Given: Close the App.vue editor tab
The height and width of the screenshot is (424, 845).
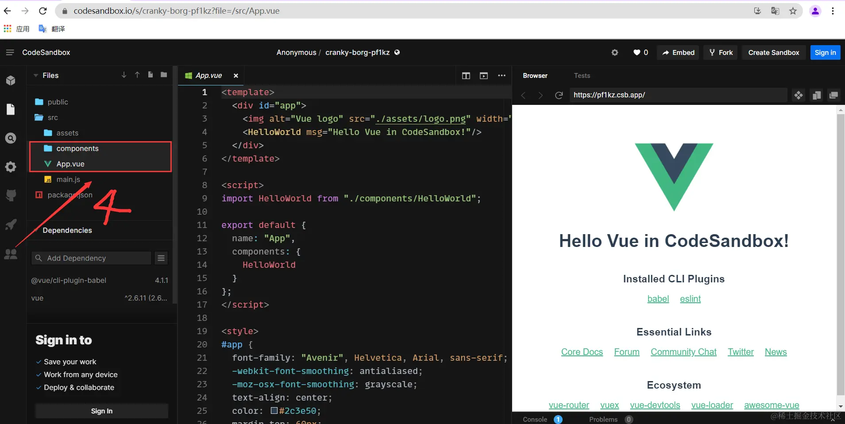Looking at the screenshot, I should (x=236, y=76).
